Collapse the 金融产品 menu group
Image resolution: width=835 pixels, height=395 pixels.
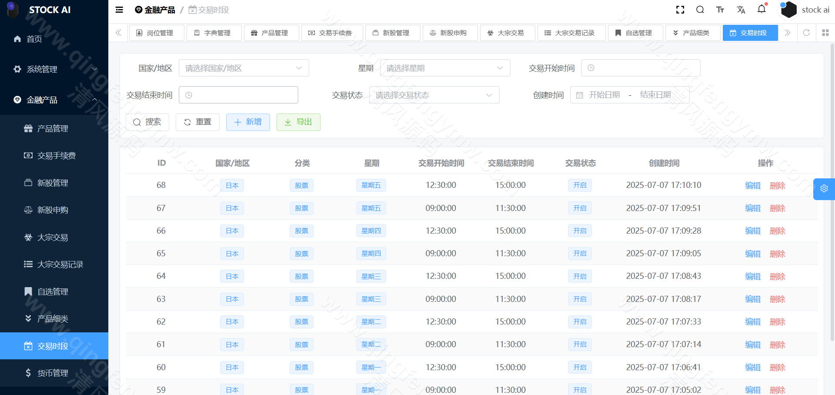click(54, 100)
